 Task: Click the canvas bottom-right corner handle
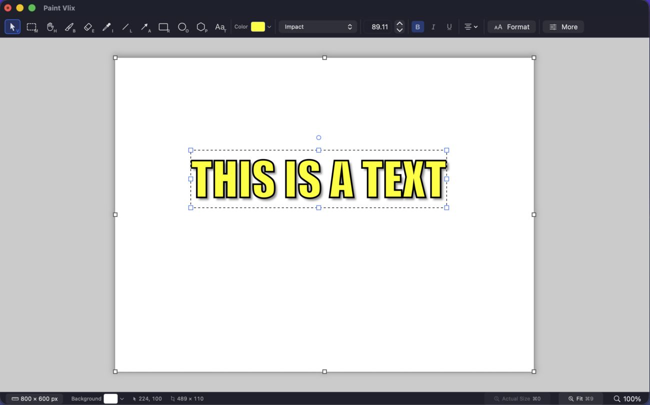(533, 371)
